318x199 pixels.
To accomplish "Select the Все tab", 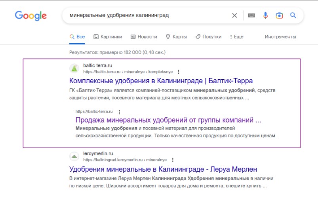I will 77,37.
